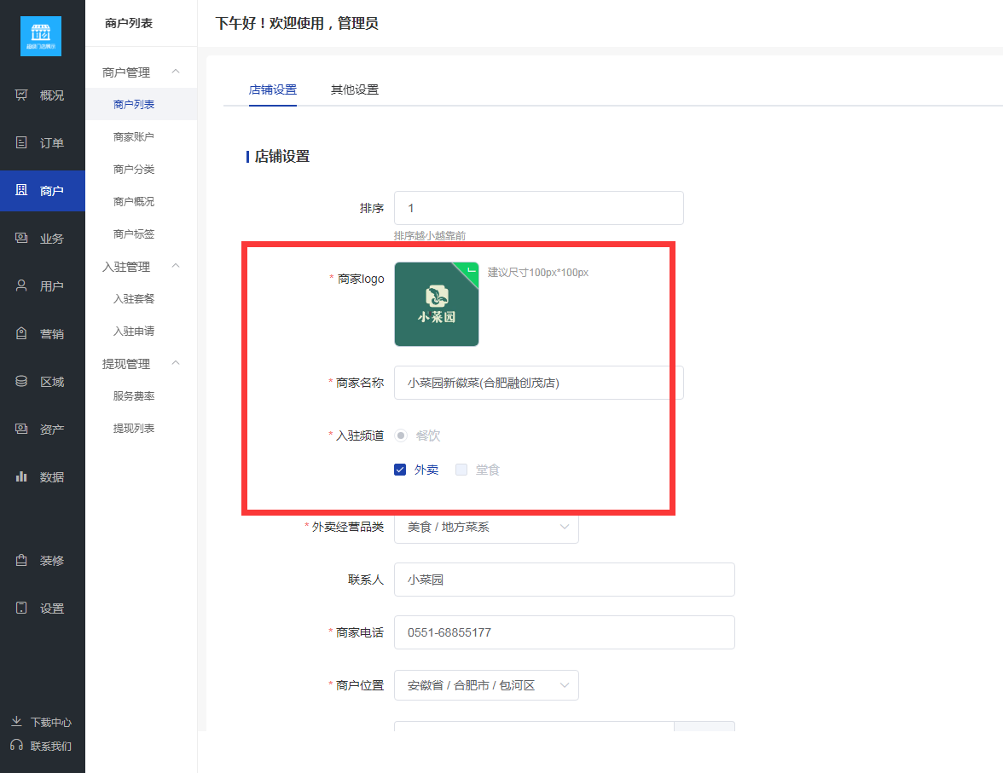1003x773 pixels.
Task: Toggle the 外卖 checkbox
Action: (x=400, y=470)
